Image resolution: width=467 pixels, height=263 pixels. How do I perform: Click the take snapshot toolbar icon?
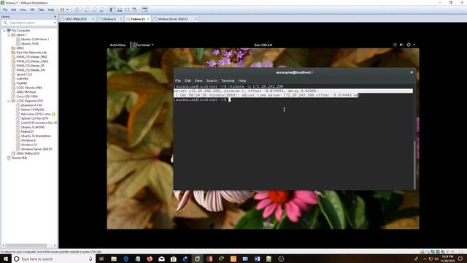88,9
